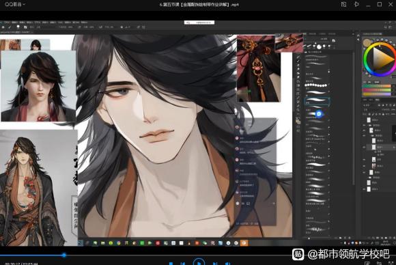Click the stop button in player controls

(x=171, y=264)
